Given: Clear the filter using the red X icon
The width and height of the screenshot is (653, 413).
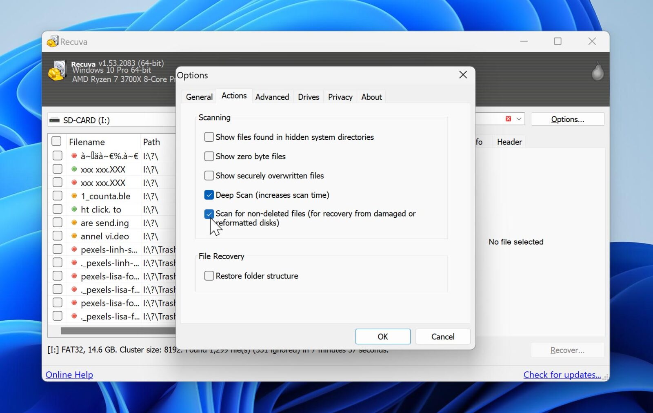Looking at the screenshot, I should (x=509, y=118).
